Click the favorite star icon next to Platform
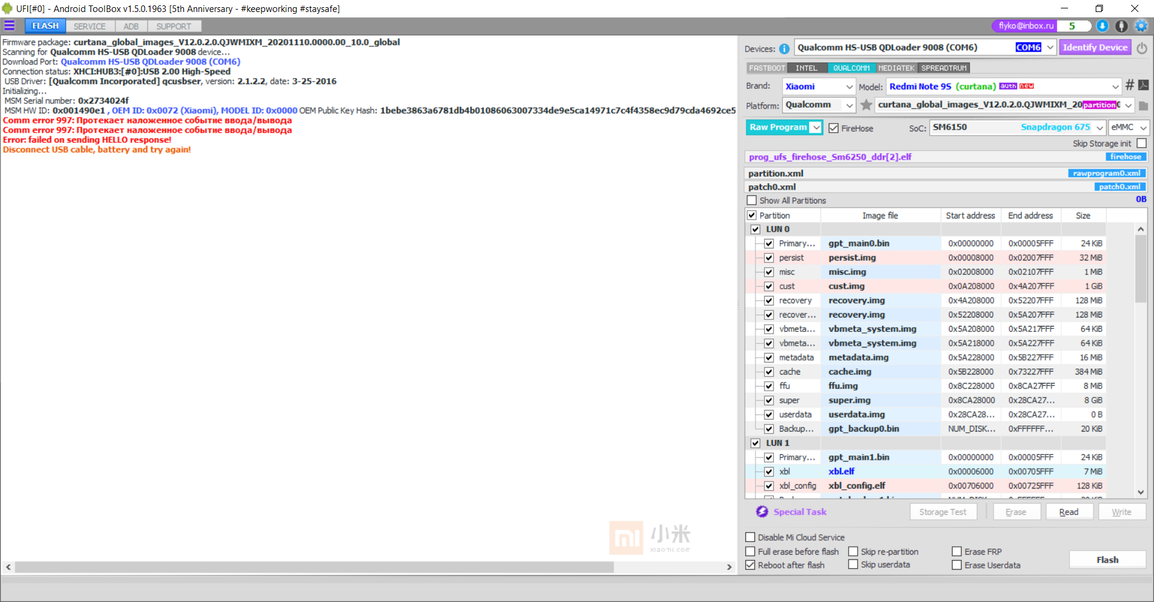The image size is (1154, 602). 866,105
